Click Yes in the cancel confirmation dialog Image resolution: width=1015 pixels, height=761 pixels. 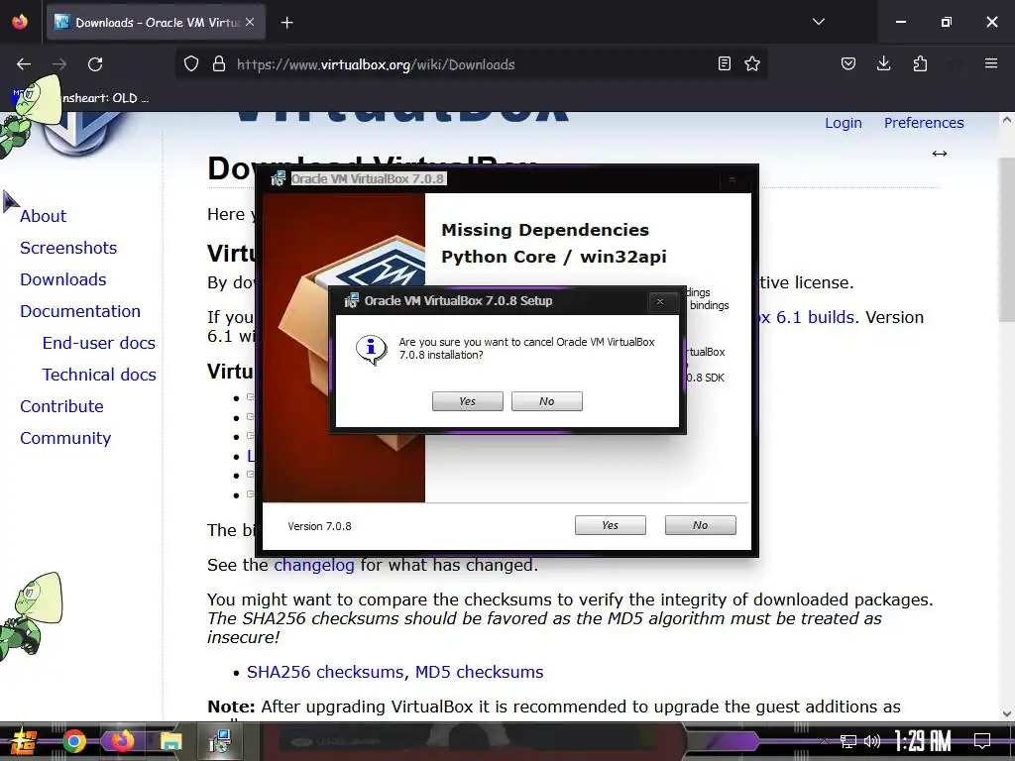[468, 401]
